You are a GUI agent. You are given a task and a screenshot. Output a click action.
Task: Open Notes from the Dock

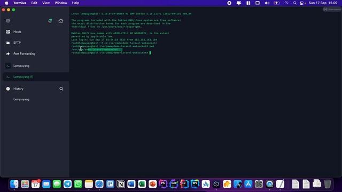tap(89, 184)
